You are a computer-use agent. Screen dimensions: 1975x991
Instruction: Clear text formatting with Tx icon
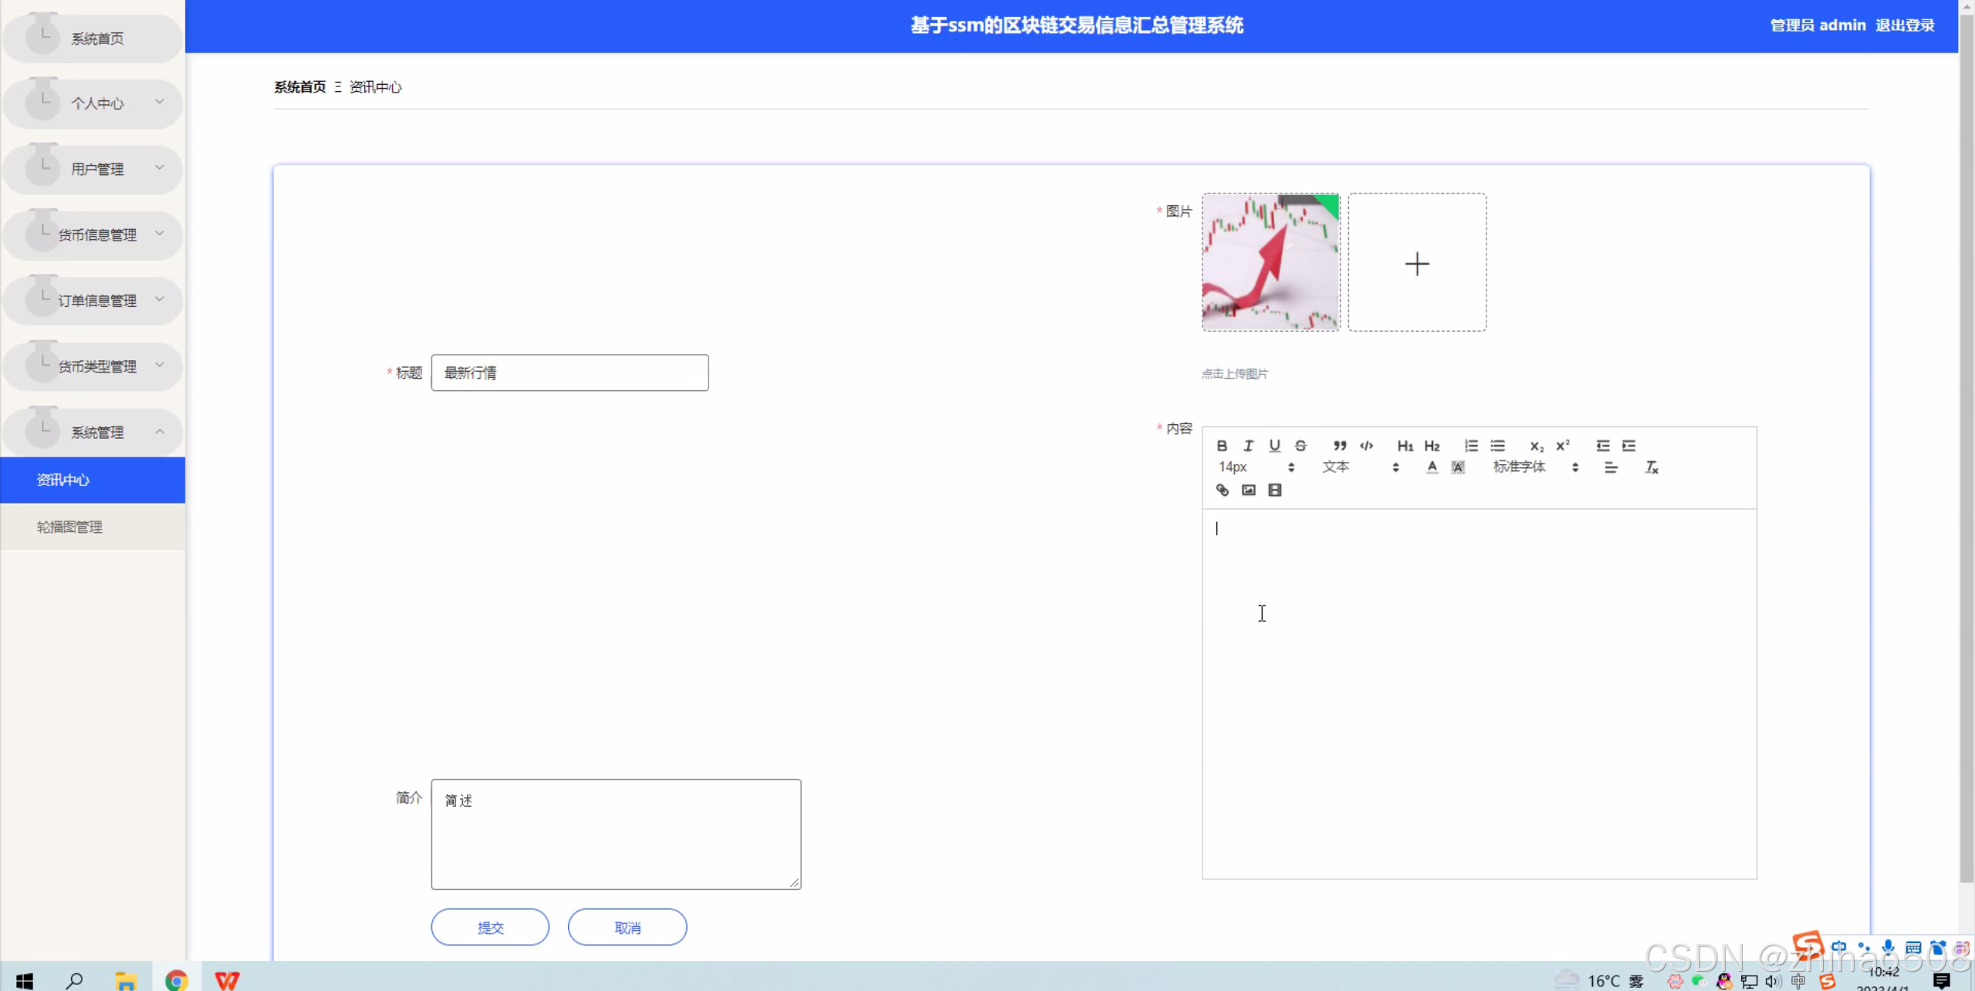point(1651,467)
